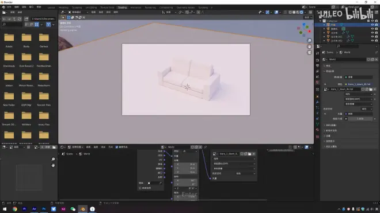Toggle Collection exclude checkbox in outliner

click(368, 21)
